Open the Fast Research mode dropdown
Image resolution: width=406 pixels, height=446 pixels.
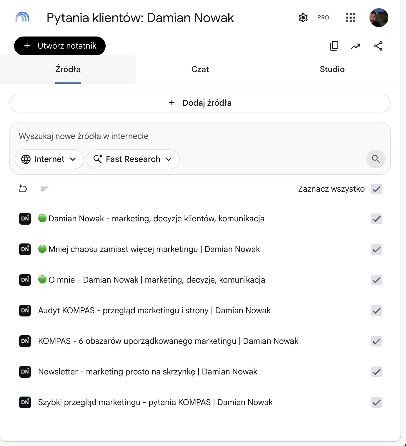pos(133,159)
